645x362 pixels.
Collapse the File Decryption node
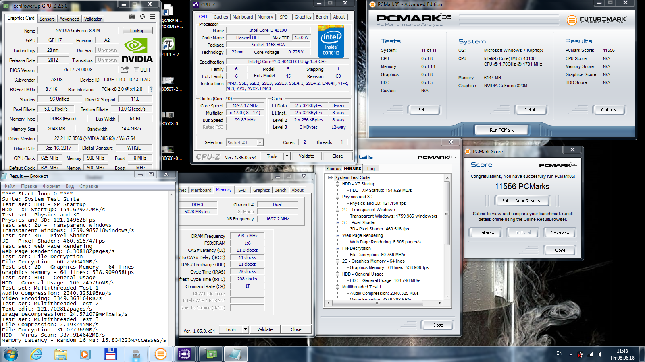coord(338,248)
